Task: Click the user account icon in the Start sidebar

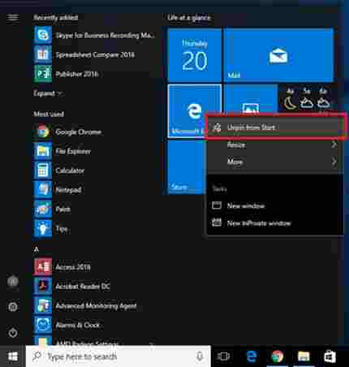Action: tap(13, 282)
